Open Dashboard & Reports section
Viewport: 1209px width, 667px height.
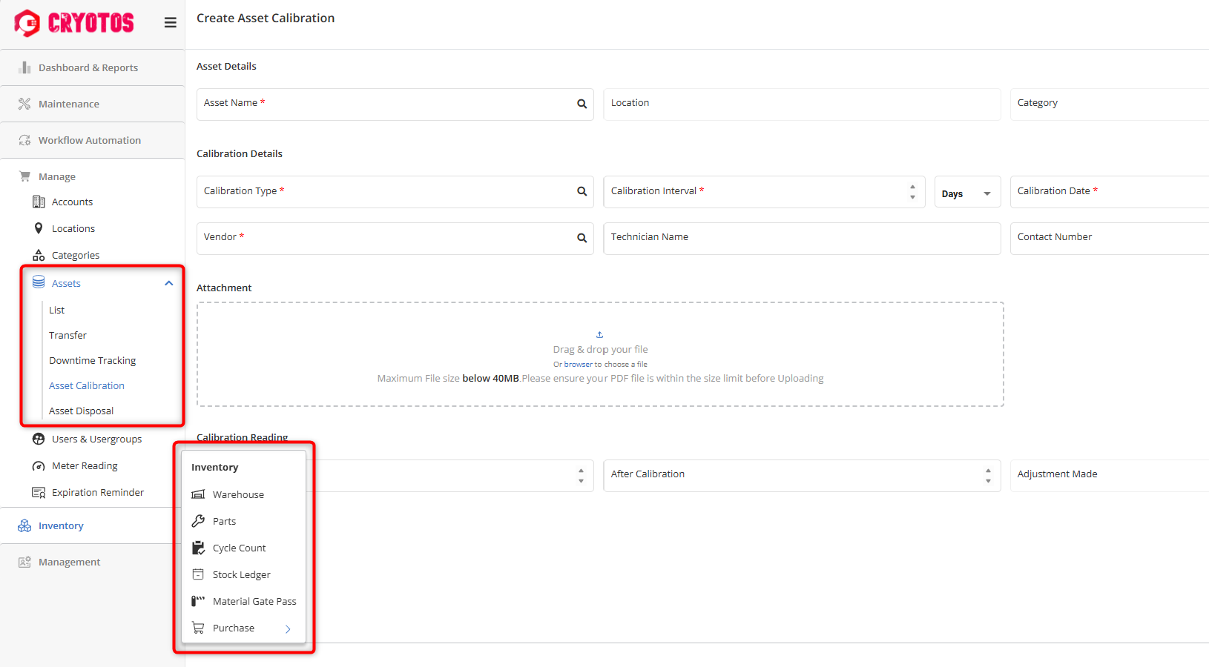coord(88,68)
